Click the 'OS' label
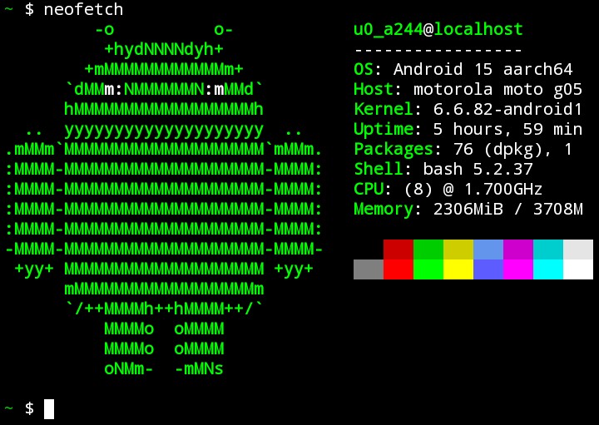 [364, 69]
